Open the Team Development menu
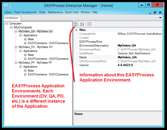 [x=25, y=12]
